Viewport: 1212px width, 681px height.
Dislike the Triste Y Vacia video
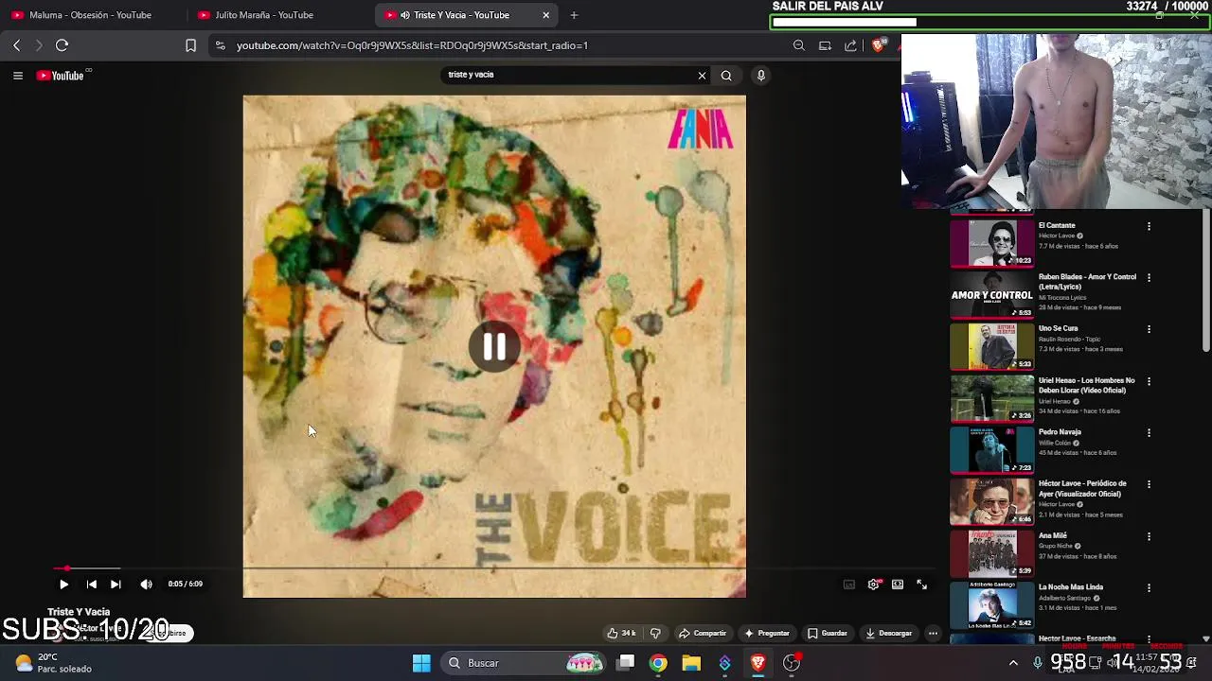(x=655, y=633)
